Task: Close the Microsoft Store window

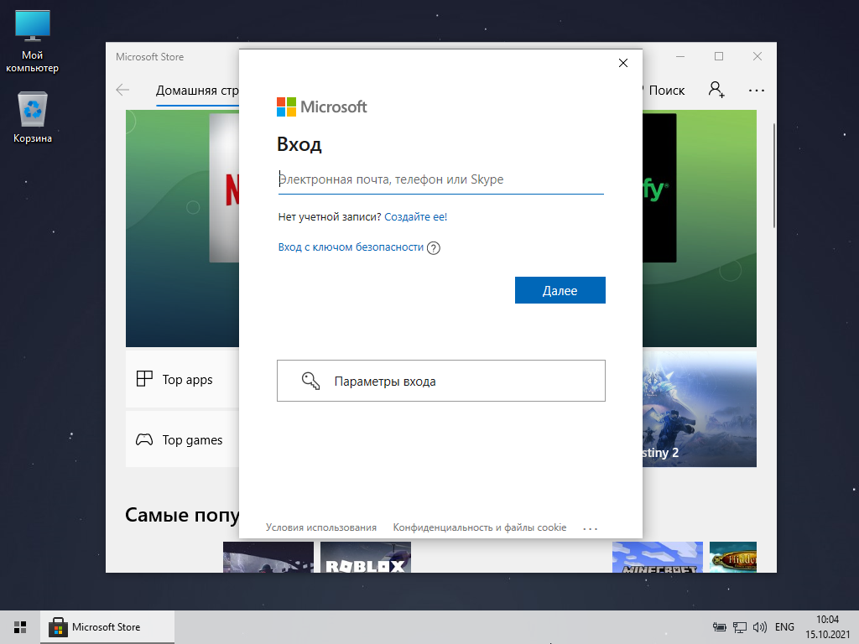Action: [757, 56]
